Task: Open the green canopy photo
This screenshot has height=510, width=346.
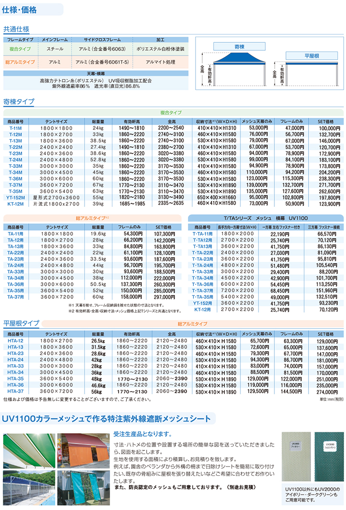Action: click(x=29, y=450)
